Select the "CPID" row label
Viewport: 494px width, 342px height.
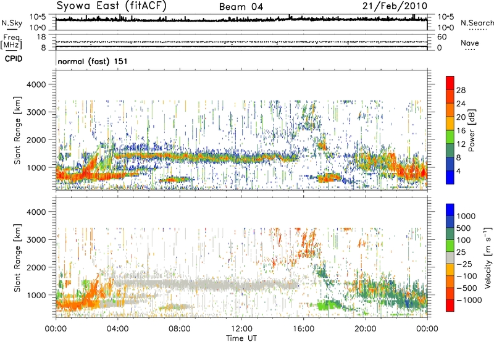click(14, 59)
